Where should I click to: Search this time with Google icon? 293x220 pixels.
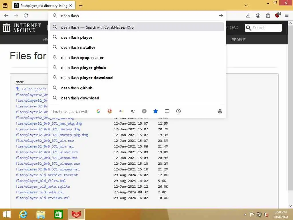click(x=98, y=111)
